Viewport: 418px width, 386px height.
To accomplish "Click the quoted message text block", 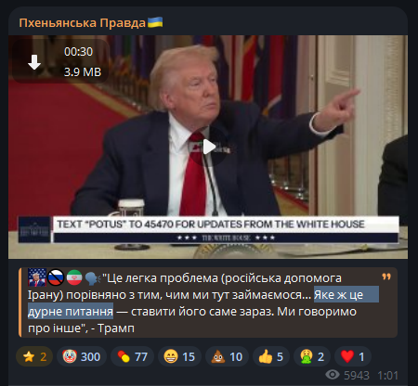I will click(x=208, y=302).
